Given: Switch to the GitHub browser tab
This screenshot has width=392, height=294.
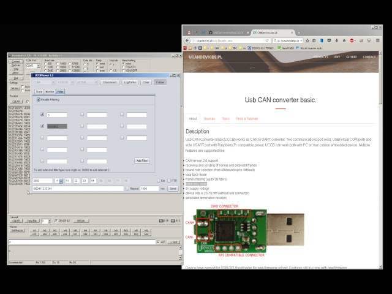Looking at the screenshot, I should [x=229, y=32].
